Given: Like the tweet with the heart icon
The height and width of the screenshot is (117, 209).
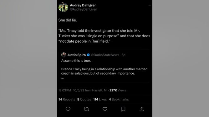Looking at the screenshot, I should click(105, 109).
